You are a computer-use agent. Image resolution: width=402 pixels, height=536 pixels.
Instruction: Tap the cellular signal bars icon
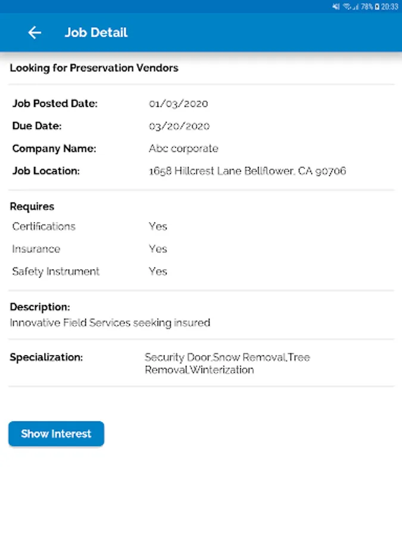356,7
